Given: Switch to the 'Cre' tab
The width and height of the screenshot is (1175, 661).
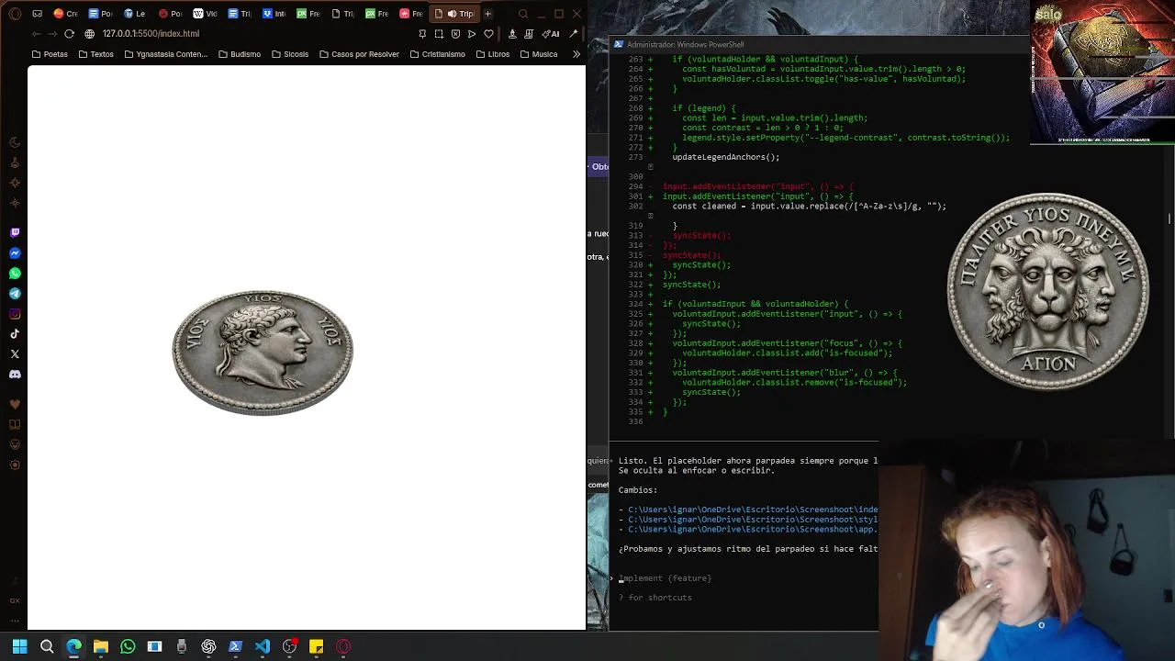Looking at the screenshot, I should pos(65,14).
